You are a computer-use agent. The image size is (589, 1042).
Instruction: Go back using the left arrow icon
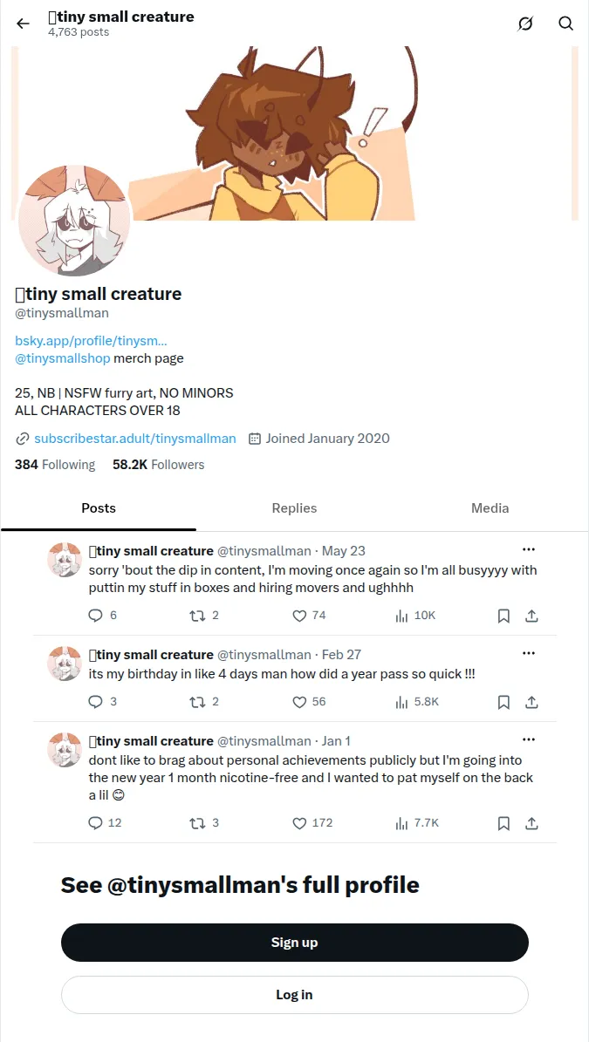pos(24,24)
